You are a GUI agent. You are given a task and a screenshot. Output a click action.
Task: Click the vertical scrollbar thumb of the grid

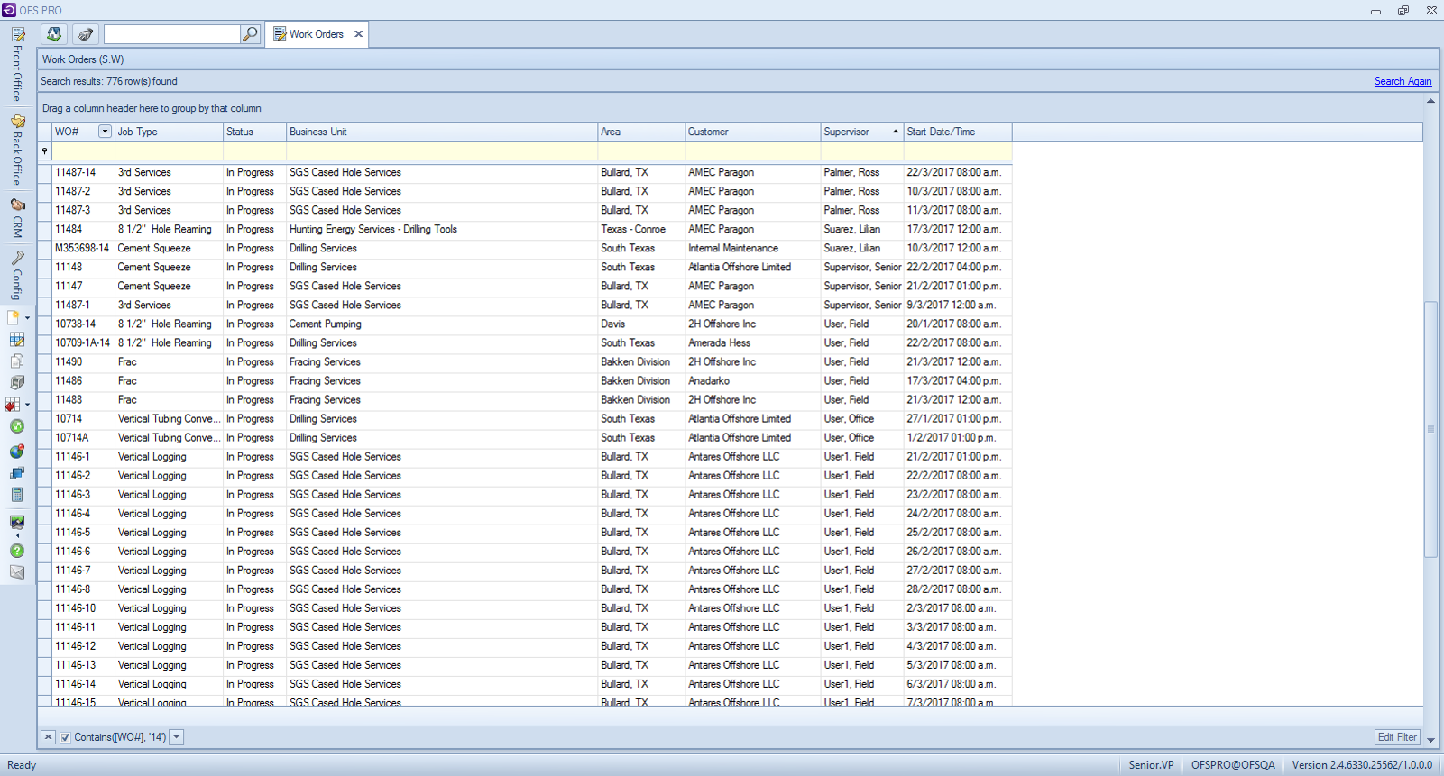click(1430, 429)
